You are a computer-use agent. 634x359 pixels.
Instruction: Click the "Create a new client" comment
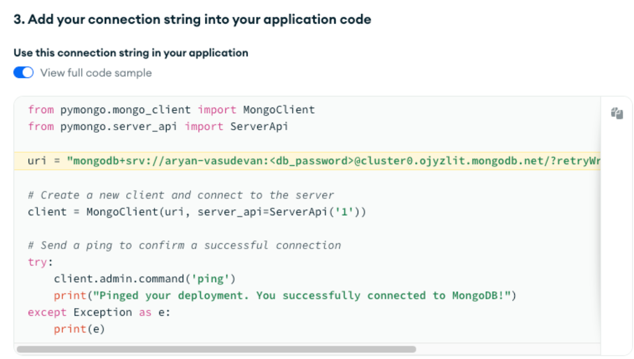click(x=181, y=195)
